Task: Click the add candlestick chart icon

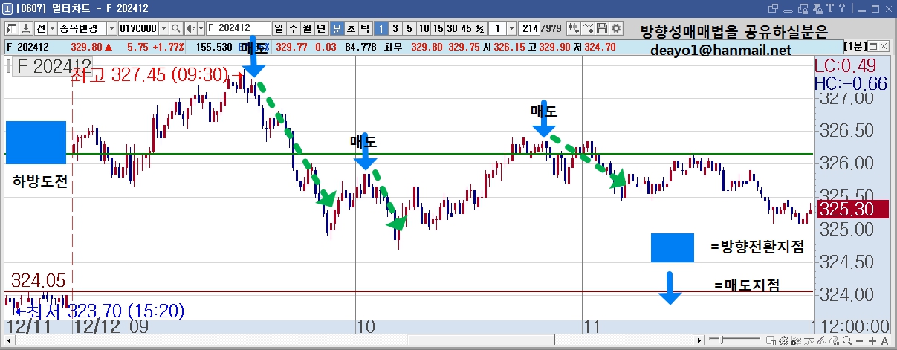Action: (573, 28)
